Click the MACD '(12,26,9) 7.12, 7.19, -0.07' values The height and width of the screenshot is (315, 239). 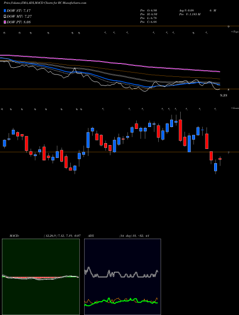point(62,236)
